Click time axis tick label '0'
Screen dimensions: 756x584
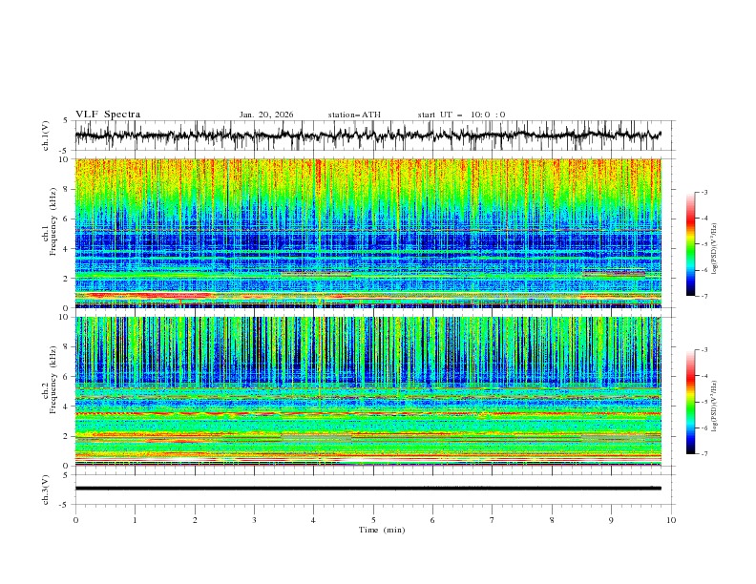(75, 520)
